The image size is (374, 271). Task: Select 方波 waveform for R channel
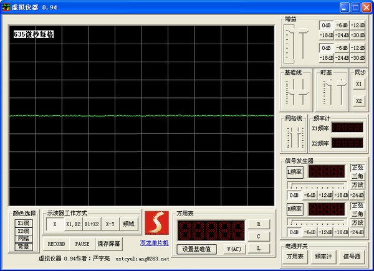point(358,222)
